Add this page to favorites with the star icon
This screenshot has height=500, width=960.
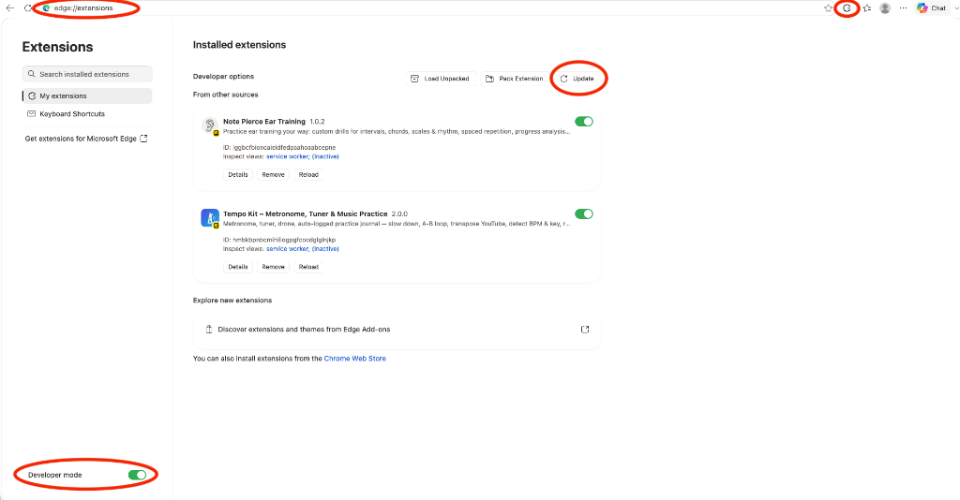tap(828, 7)
